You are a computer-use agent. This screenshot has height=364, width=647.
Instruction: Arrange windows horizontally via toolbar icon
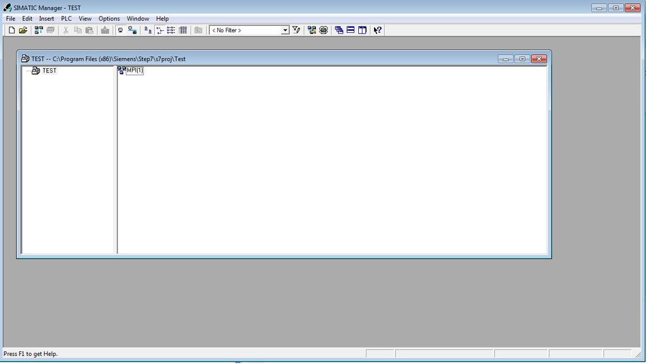pos(350,30)
